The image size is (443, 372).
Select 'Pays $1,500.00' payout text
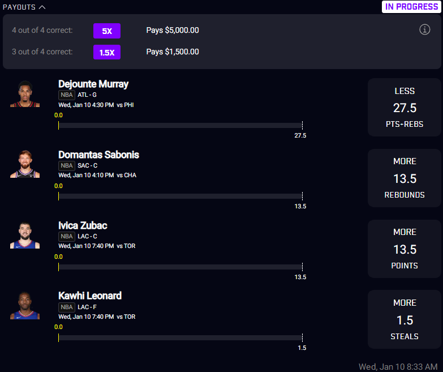173,52
